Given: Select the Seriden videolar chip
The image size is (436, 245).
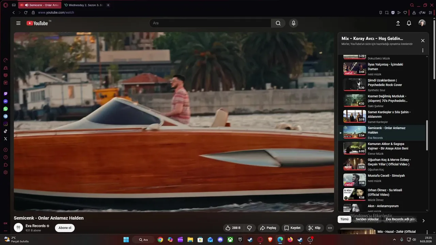Looking at the screenshot, I should (x=367, y=219).
